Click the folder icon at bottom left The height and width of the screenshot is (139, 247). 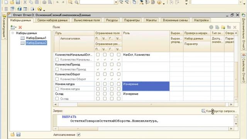[13, 134]
